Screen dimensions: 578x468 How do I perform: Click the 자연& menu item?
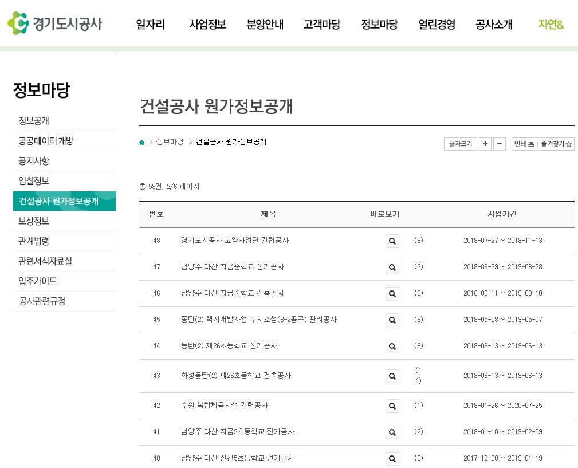click(551, 25)
